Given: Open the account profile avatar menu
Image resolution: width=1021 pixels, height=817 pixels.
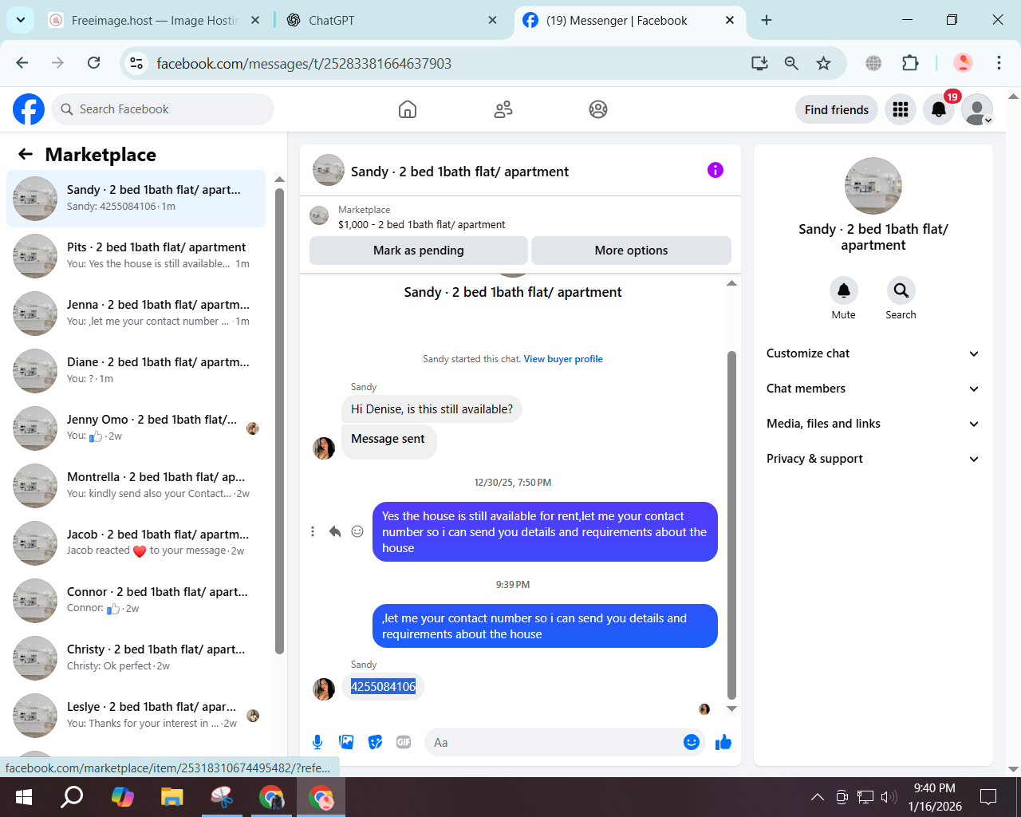Looking at the screenshot, I should [x=977, y=109].
